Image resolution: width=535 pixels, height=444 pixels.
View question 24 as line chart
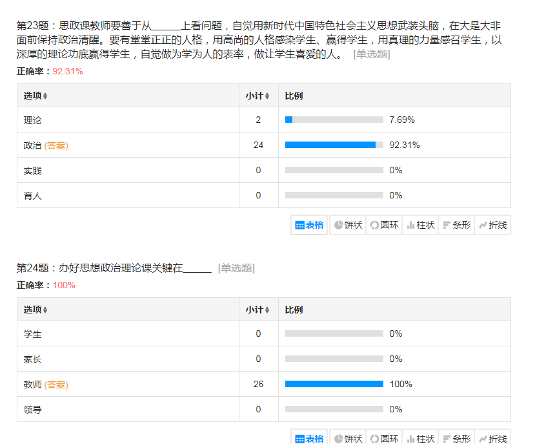point(492,438)
